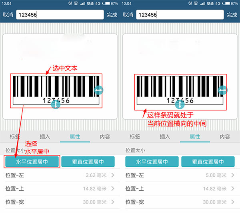Switch to 标签 tab in right phone screen
The height and width of the screenshot is (213, 240).
point(135,136)
